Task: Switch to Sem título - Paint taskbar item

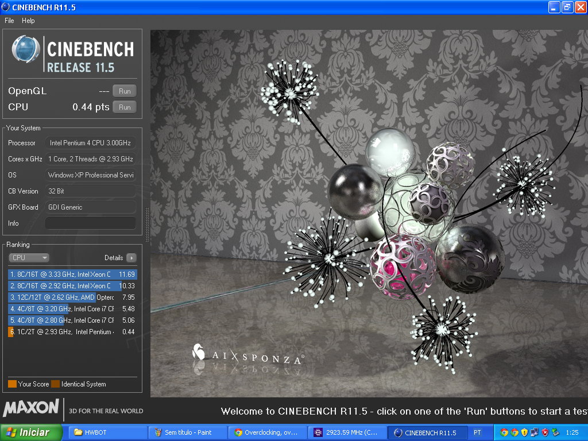Action: click(188, 432)
